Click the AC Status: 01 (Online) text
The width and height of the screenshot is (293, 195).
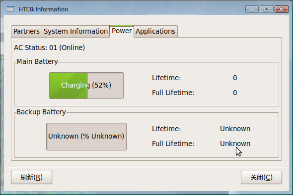49,48
